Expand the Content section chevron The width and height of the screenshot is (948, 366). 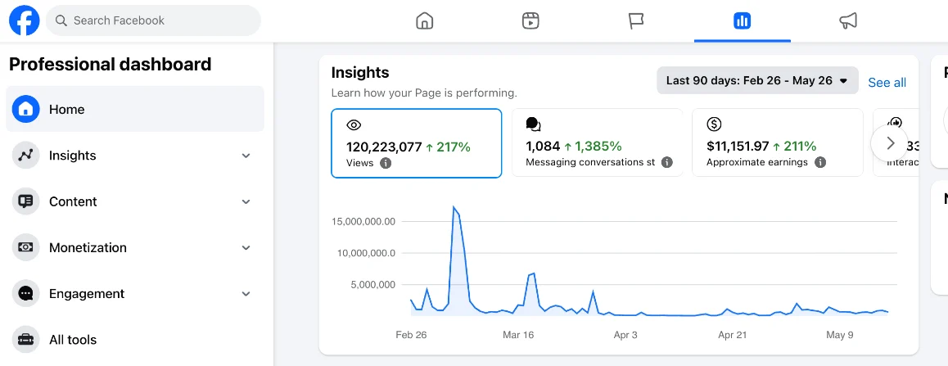(246, 202)
